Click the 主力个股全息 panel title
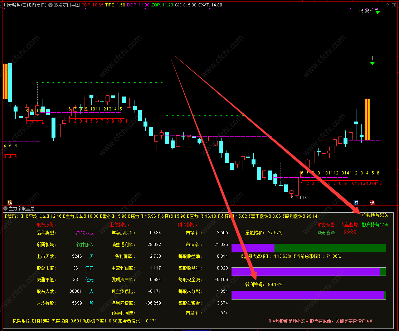Viewport: 399px width, 331px height. click(x=21, y=208)
